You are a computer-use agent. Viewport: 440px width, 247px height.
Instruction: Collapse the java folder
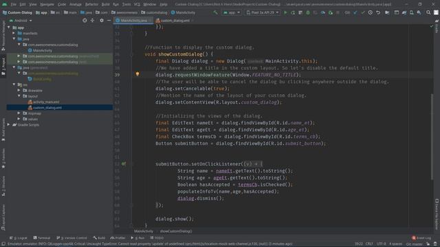click(x=14, y=39)
